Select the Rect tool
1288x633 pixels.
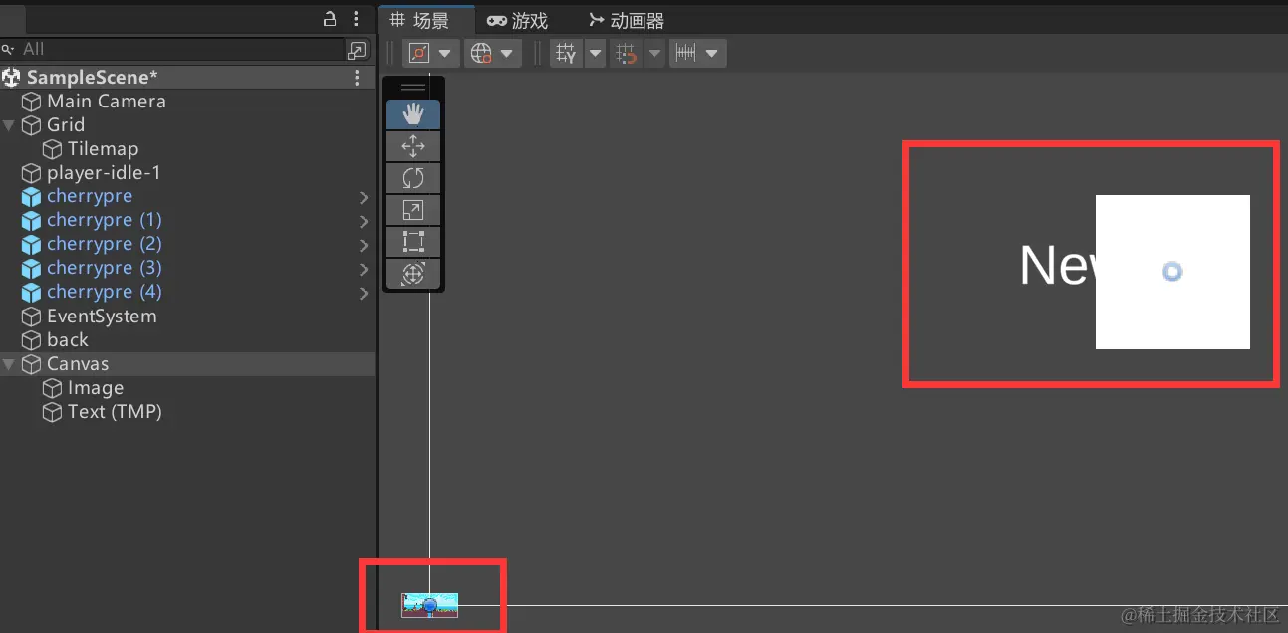(413, 242)
